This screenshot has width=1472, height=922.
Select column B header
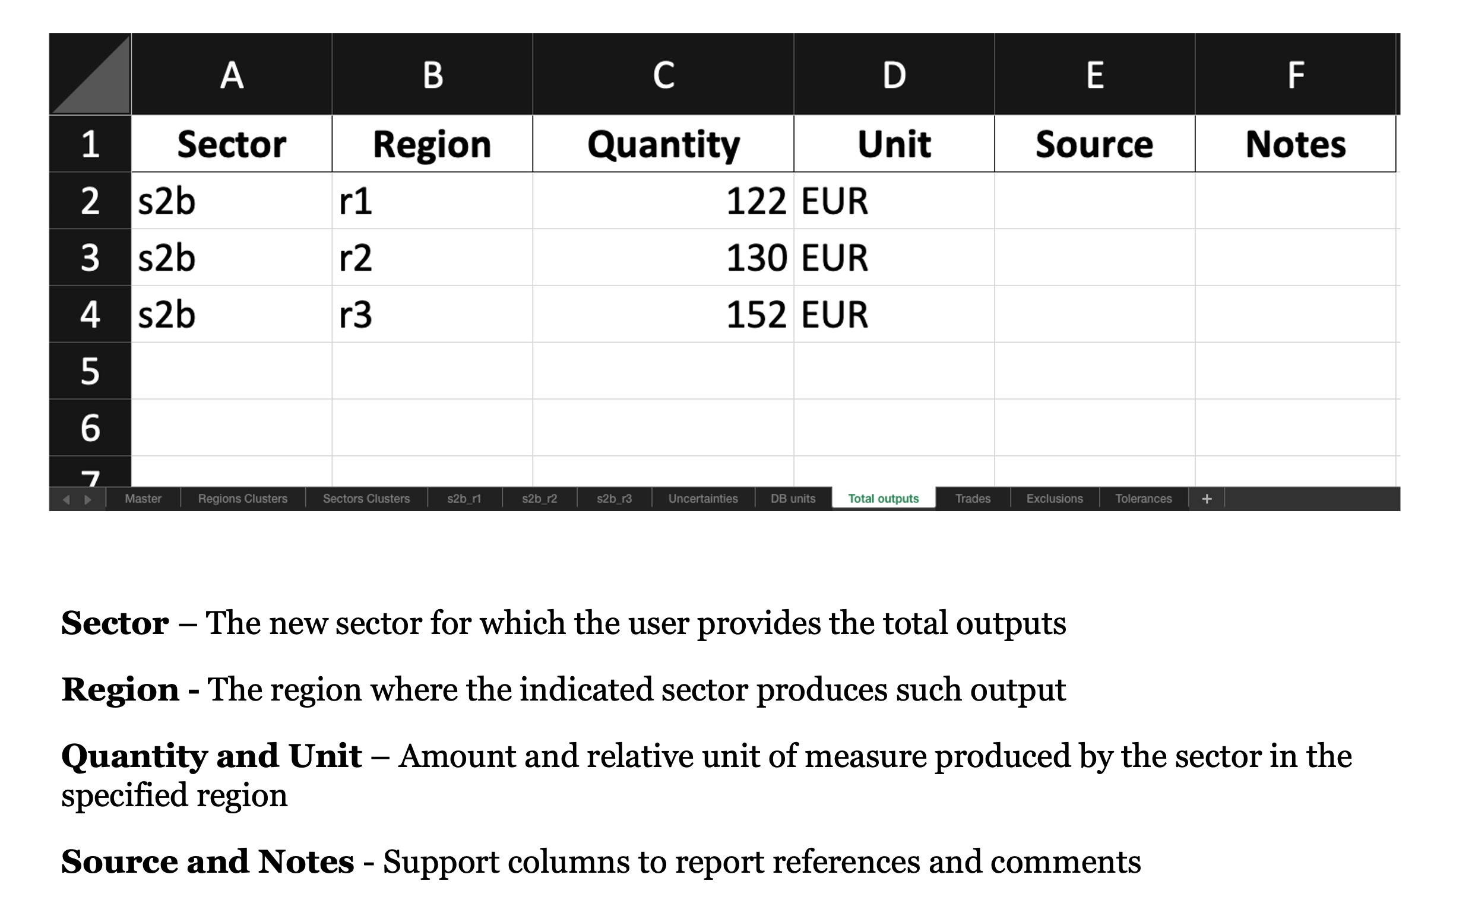[432, 74]
